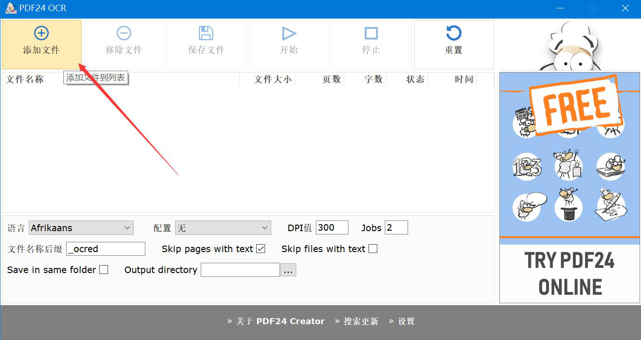Click the 移除文件 (remove file) button
This screenshot has width=641, height=340.
click(124, 44)
